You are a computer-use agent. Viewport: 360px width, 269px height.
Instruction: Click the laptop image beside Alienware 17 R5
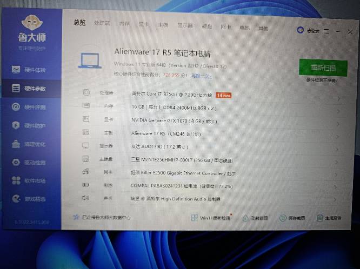90,61
